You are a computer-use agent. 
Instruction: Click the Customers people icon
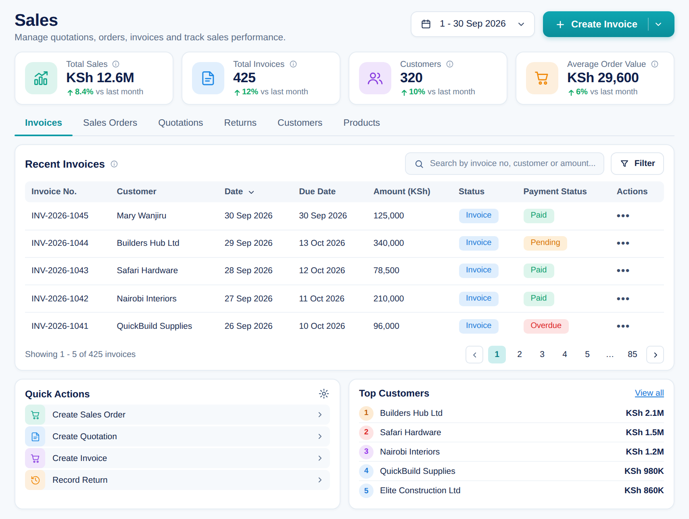tap(375, 78)
